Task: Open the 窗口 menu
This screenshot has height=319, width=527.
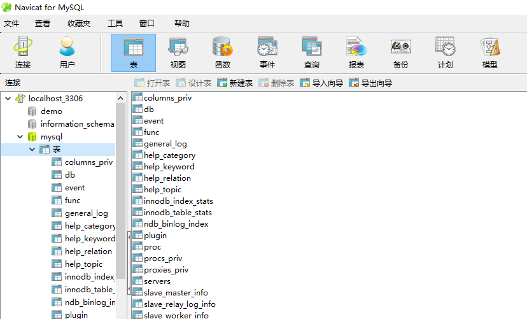Action: [x=146, y=23]
